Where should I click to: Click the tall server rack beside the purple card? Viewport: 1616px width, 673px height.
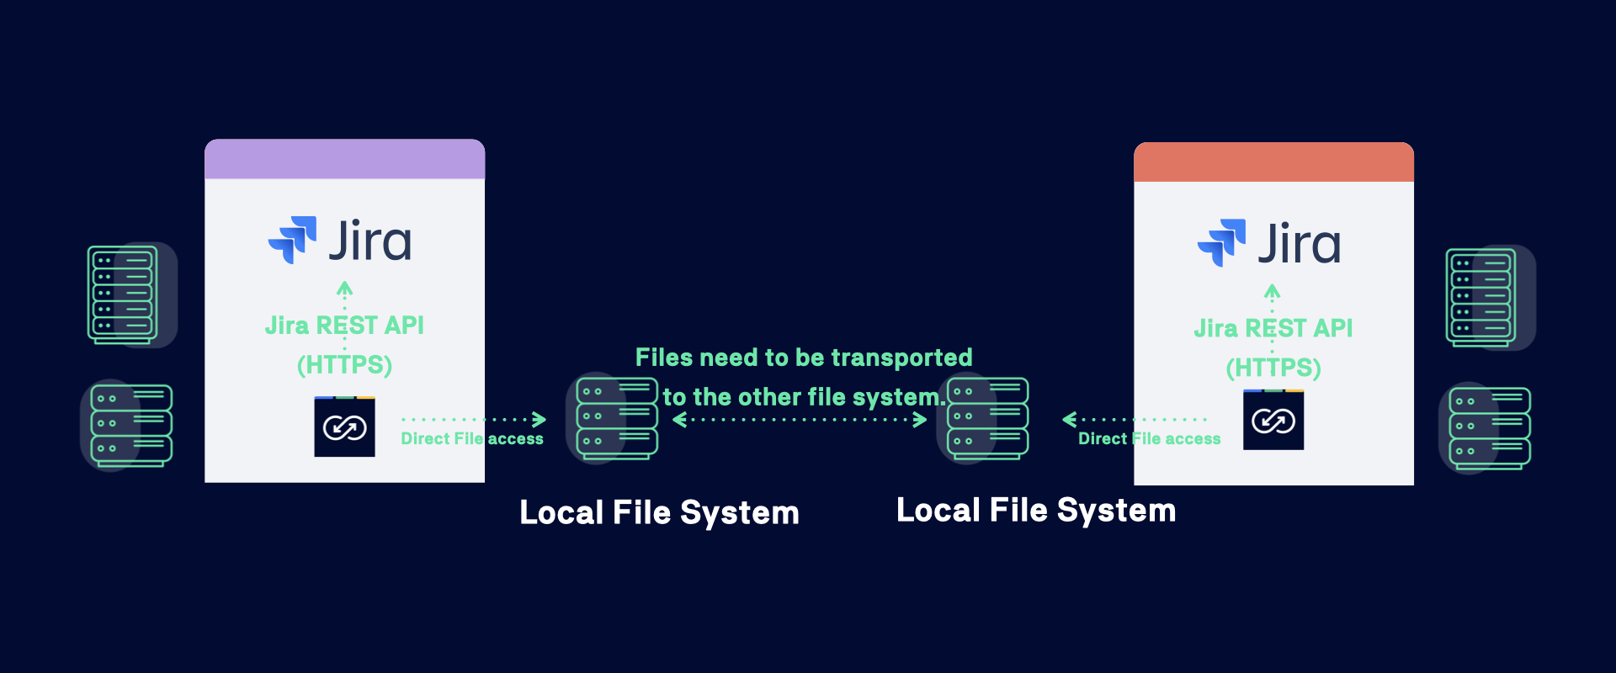coord(124,294)
